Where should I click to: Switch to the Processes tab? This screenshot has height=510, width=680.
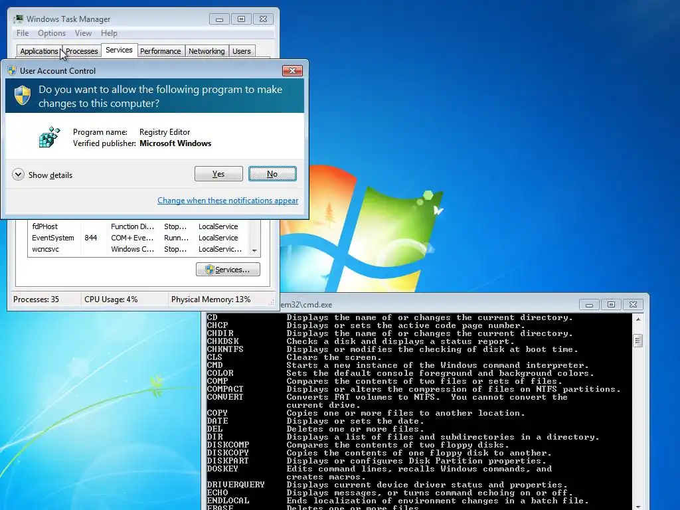pyautogui.click(x=82, y=51)
